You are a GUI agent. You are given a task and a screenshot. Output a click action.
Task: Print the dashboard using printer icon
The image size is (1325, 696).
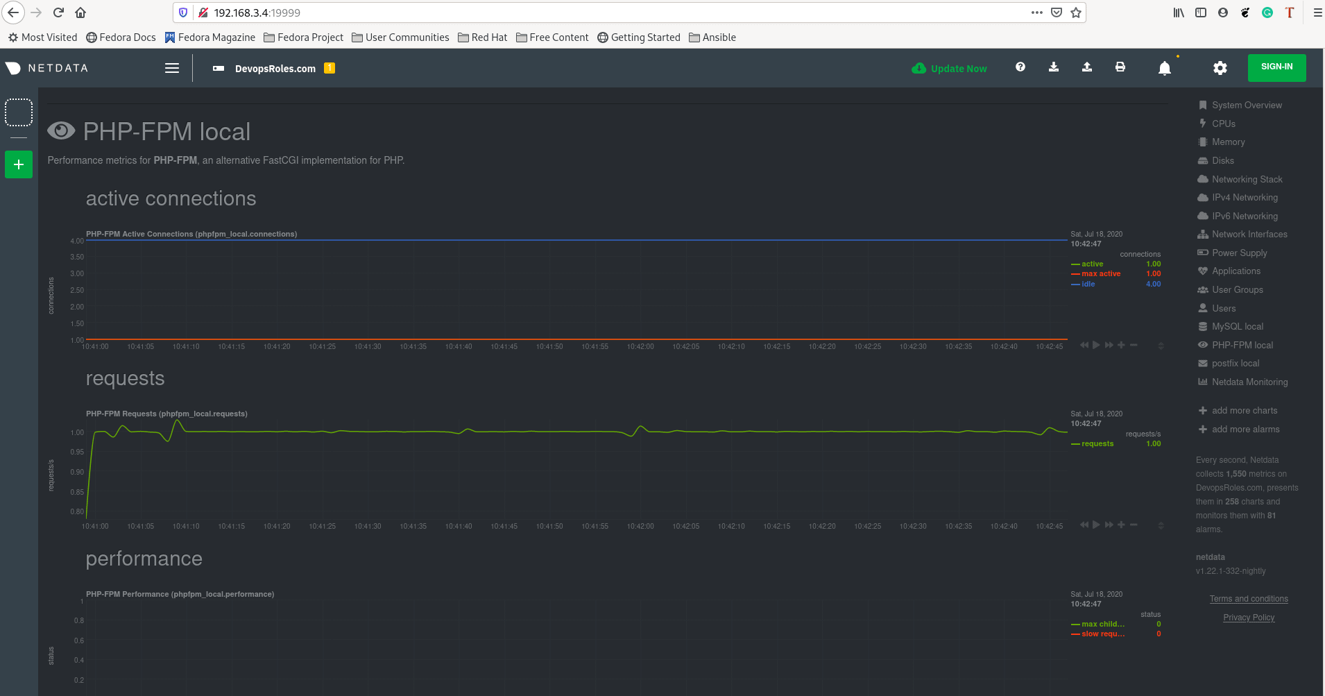(1120, 67)
